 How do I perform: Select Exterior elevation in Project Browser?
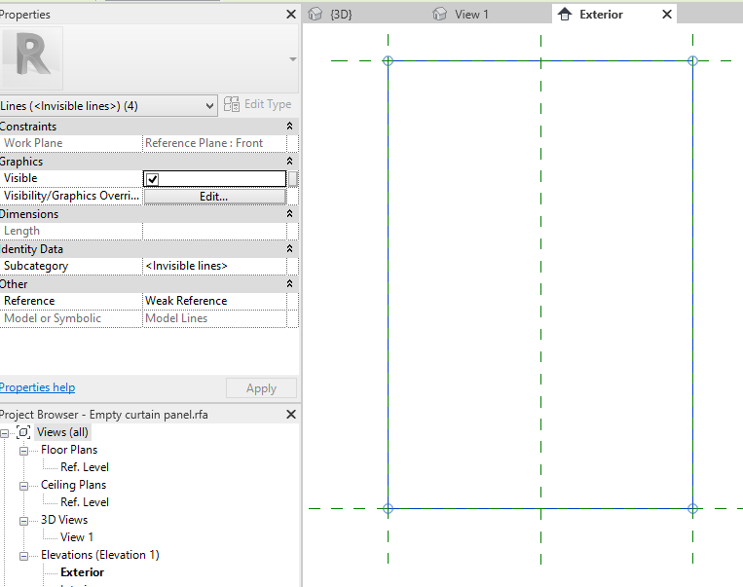click(x=82, y=572)
